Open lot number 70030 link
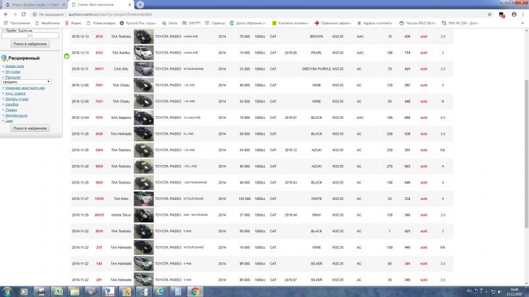The height and width of the screenshot is (297, 529). 99,199
